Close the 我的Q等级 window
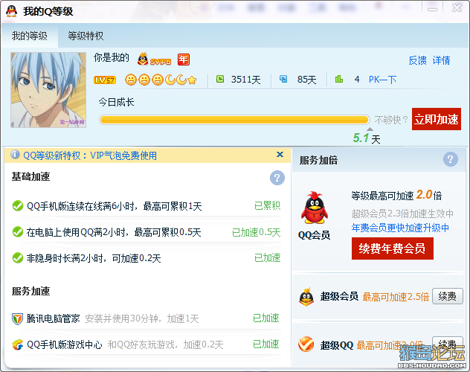This screenshot has height=372, width=470. tap(457, 8)
